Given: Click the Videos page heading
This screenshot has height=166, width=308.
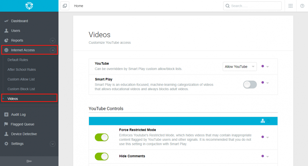Looking at the screenshot, I should coord(100,35).
